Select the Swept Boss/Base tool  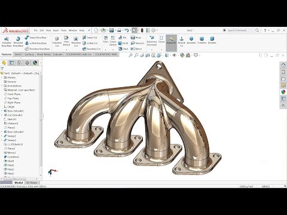coord(36,38)
